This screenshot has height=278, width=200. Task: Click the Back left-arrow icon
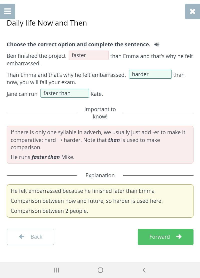pos(22,237)
